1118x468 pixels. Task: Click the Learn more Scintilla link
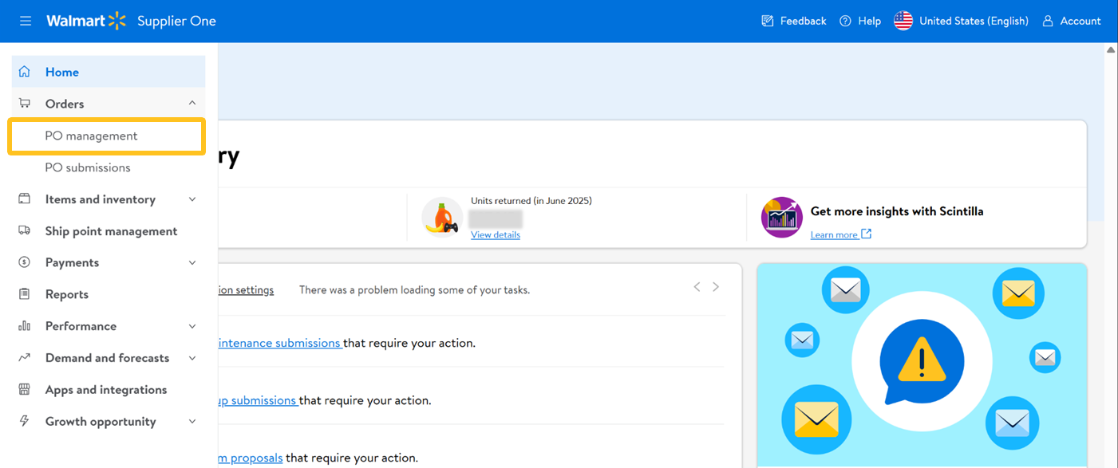(834, 234)
